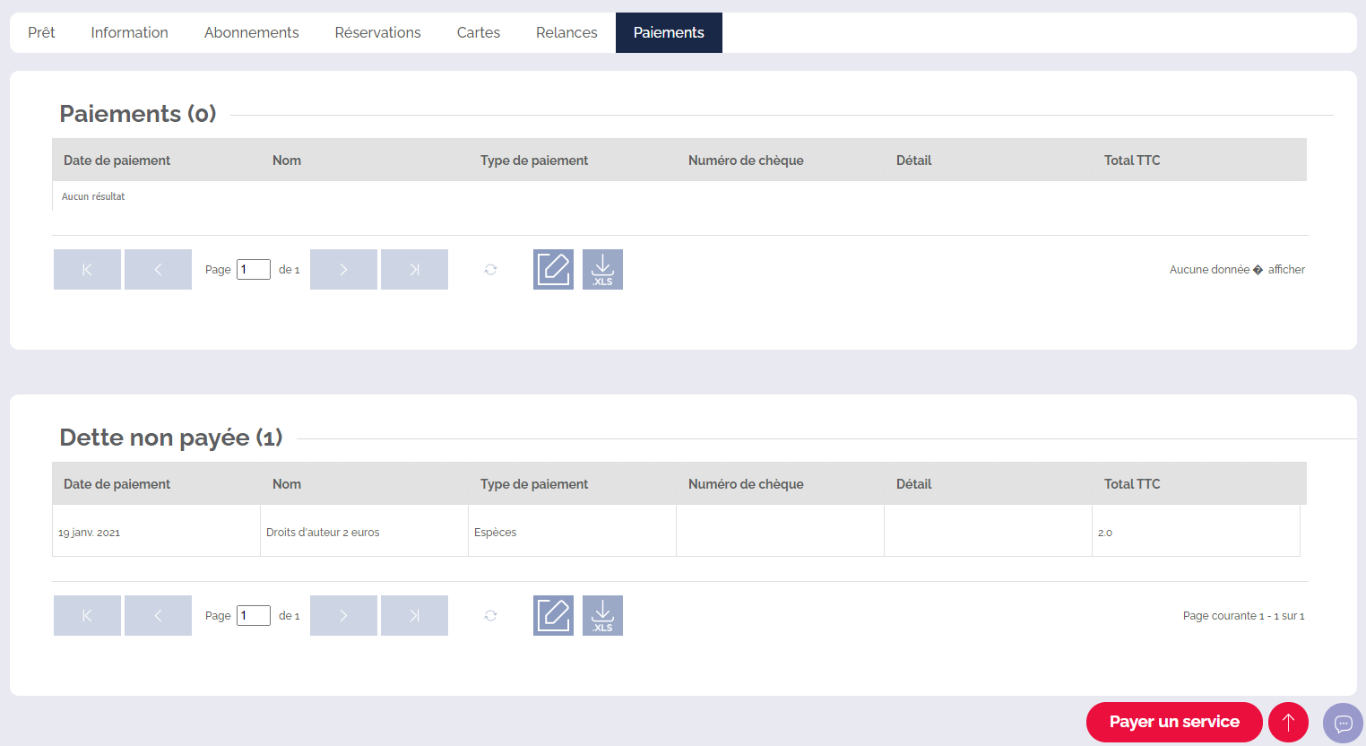Click the 'Aucun résultat' text
1366x746 pixels.
93,196
